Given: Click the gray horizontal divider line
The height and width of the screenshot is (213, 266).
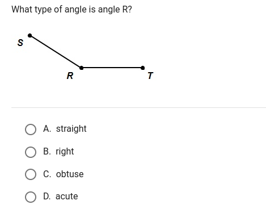Looking at the screenshot, I should pos(138,107).
